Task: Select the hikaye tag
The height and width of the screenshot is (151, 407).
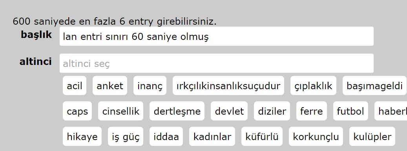Action: 82,136
